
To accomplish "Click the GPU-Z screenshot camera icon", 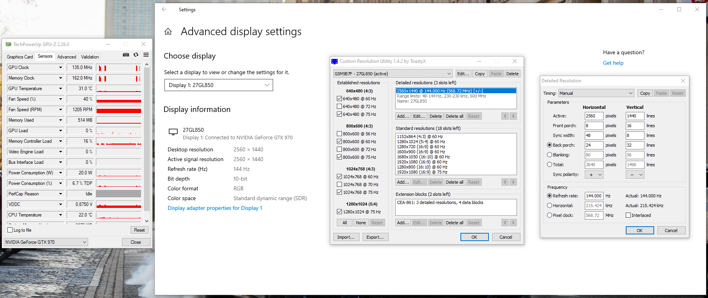I will (126, 55).
